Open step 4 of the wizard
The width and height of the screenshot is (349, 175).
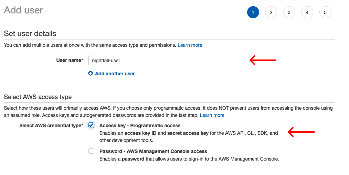[307, 13]
